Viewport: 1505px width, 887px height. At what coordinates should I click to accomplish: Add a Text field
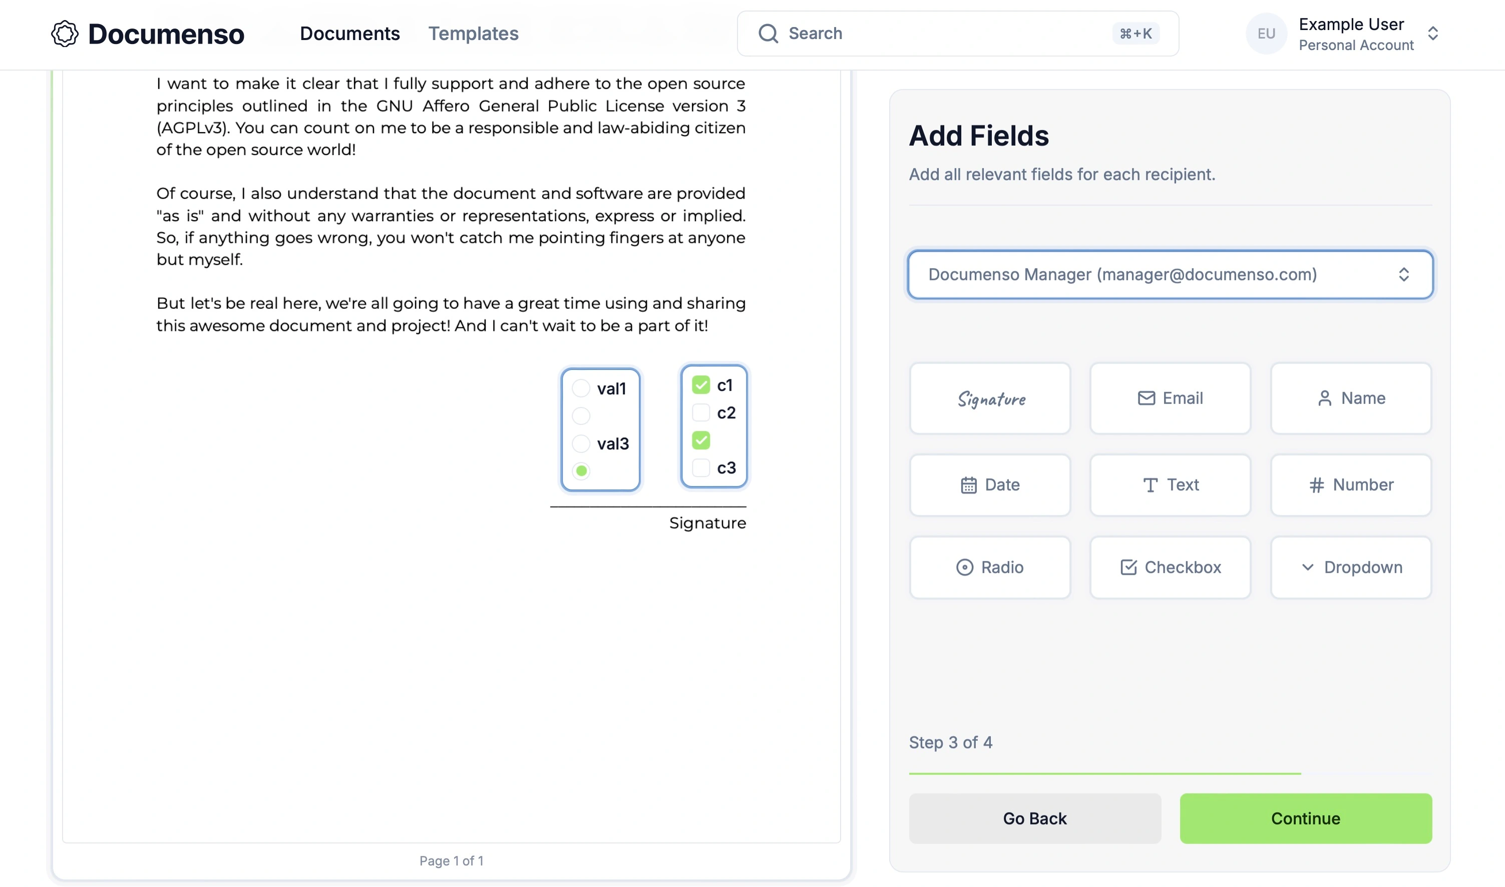click(x=1170, y=485)
